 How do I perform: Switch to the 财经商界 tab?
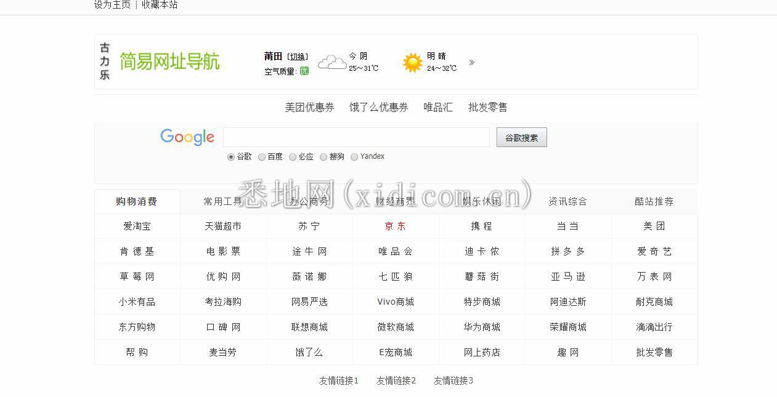click(x=396, y=201)
